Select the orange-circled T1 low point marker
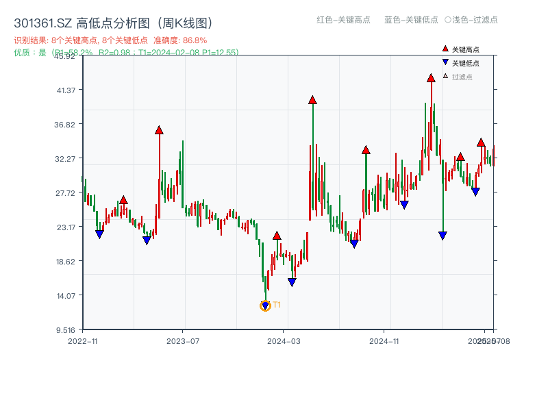 (x=265, y=304)
